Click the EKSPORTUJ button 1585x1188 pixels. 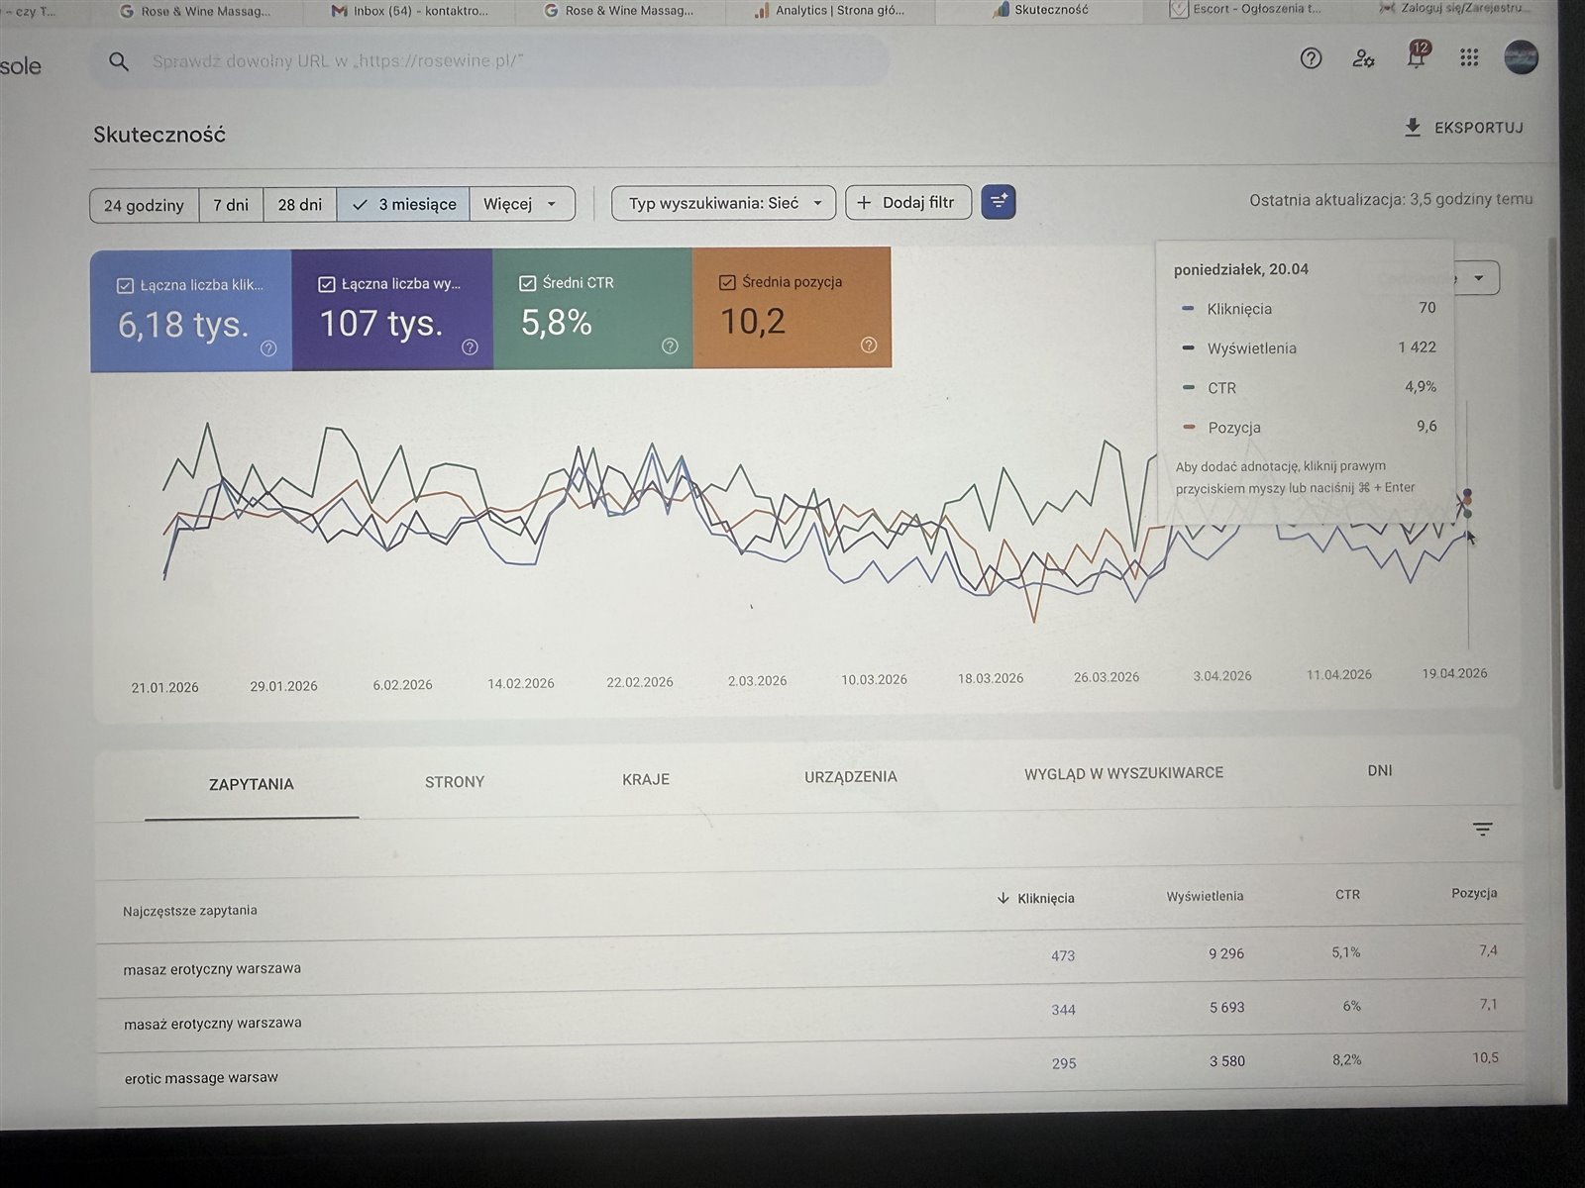(1464, 128)
